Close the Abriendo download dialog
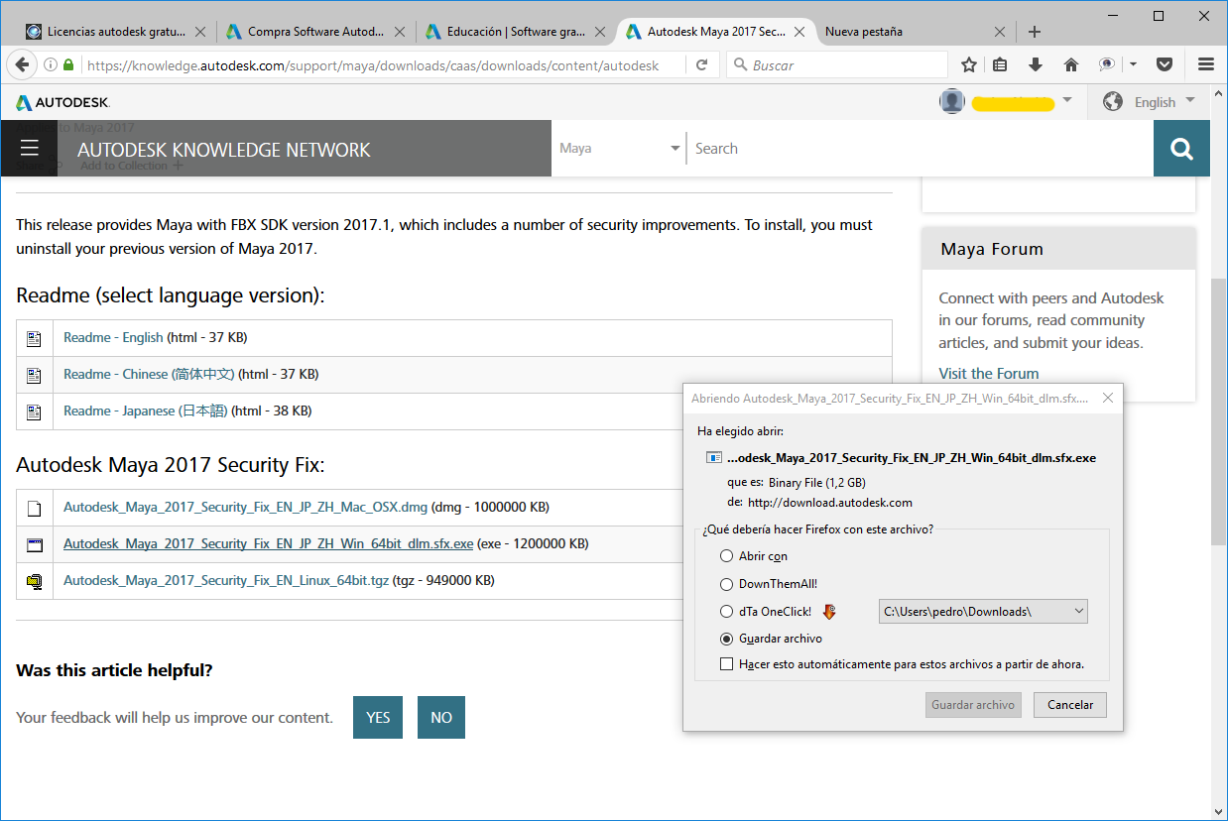Image resolution: width=1228 pixels, height=821 pixels. pyautogui.click(x=1107, y=399)
